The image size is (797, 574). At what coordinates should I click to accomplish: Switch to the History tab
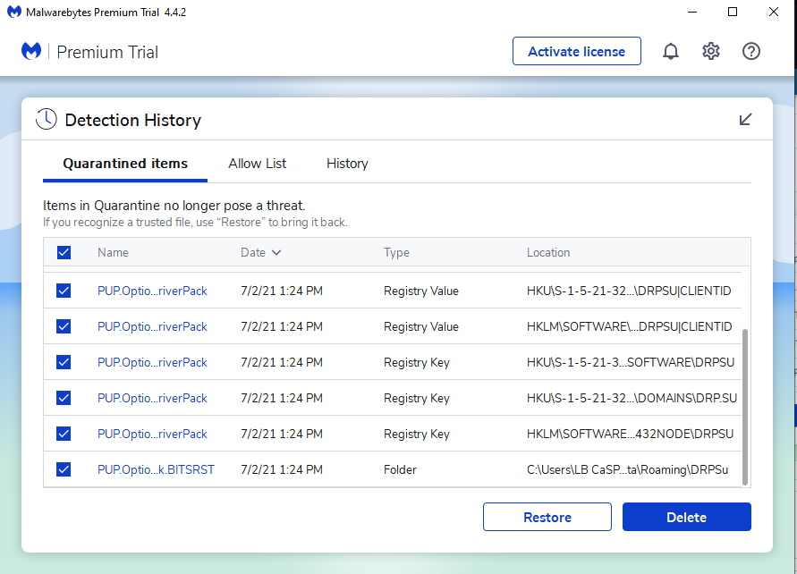coord(347,164)
